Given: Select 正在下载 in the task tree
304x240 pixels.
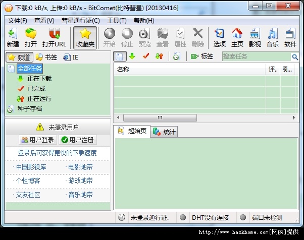Looking at the screenshot, I should tap(39, 79).
